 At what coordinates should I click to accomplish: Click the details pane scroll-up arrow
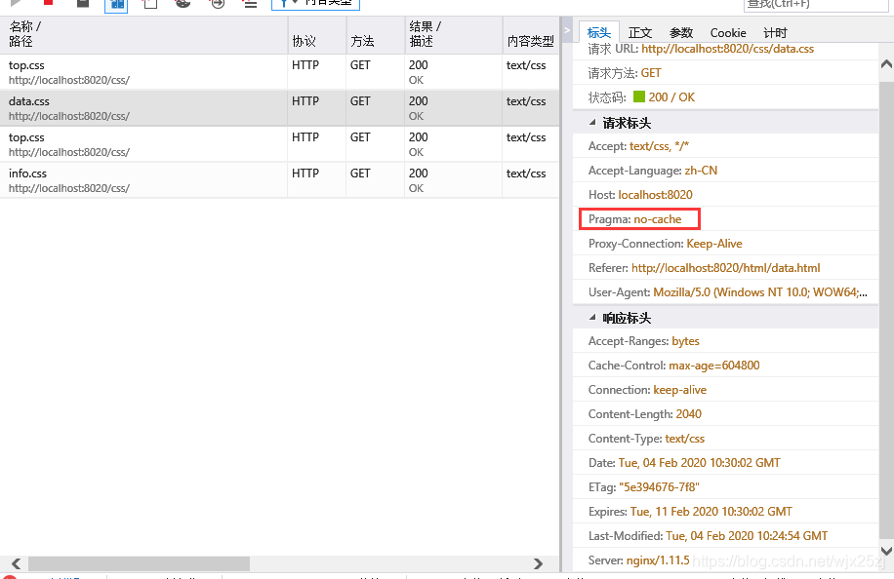point(886,63)
